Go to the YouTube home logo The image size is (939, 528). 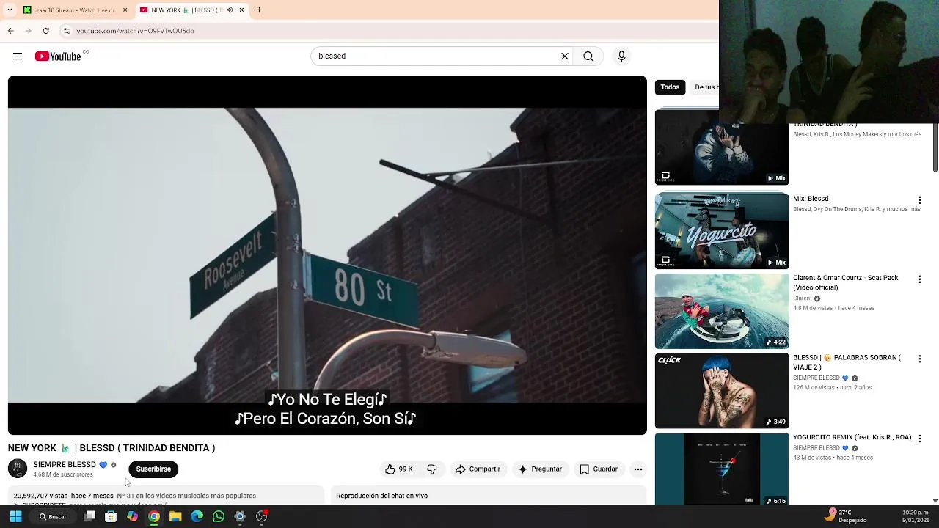point(58,56)
